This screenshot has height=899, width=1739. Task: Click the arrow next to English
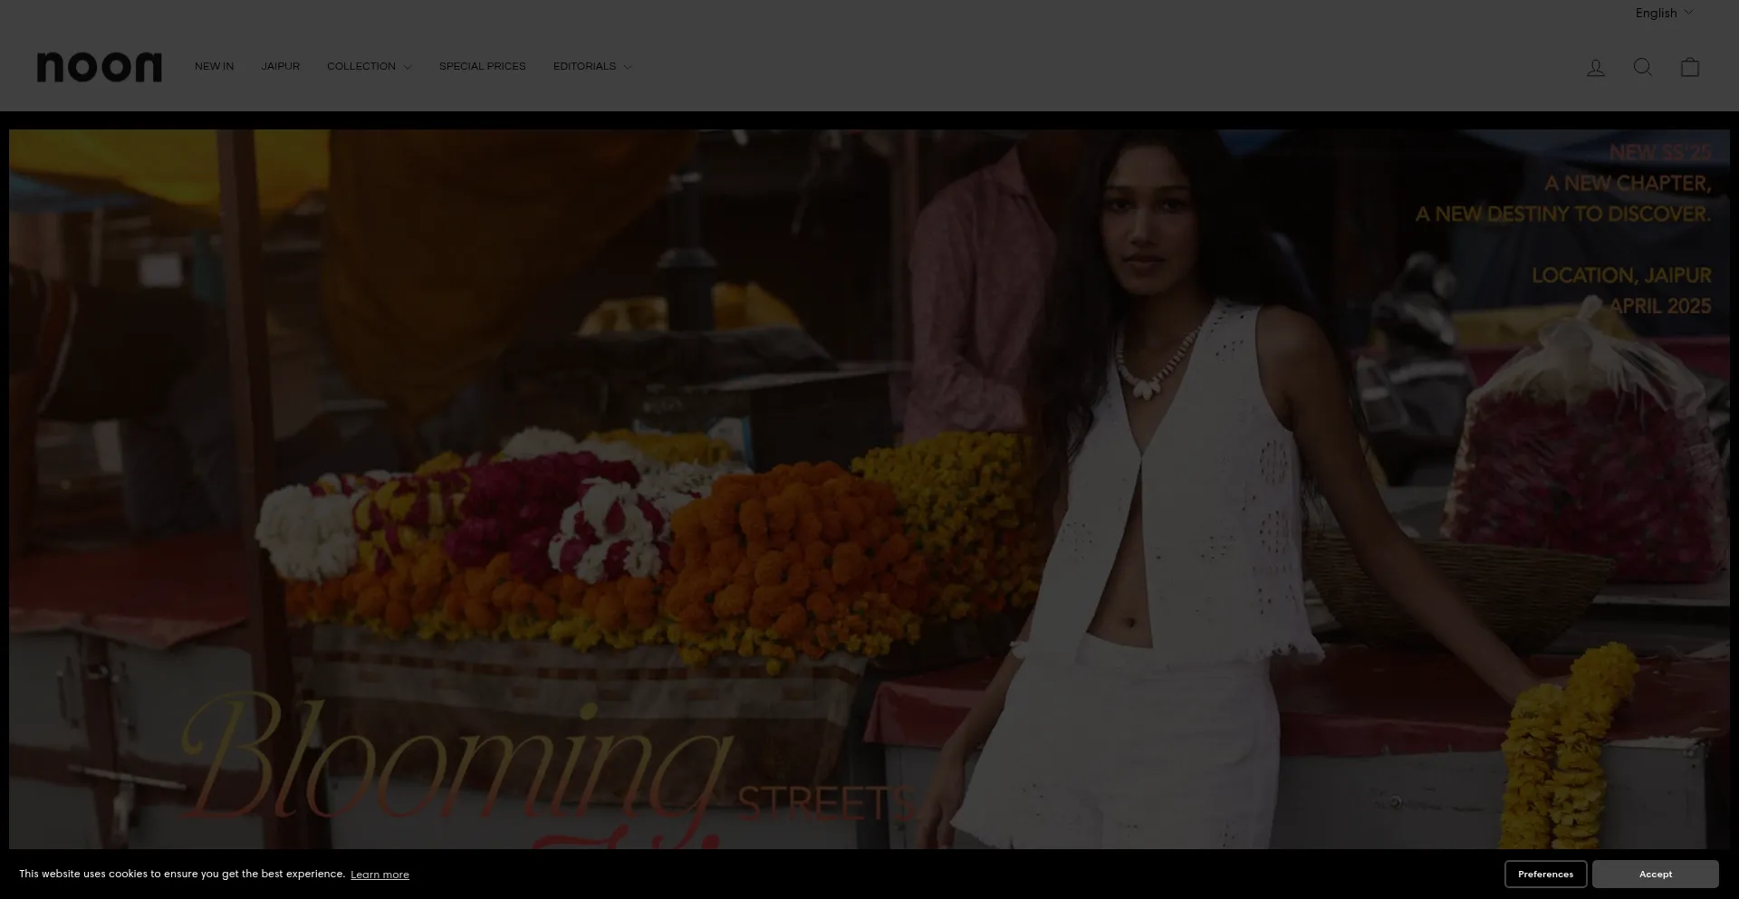pos(1688,13)
